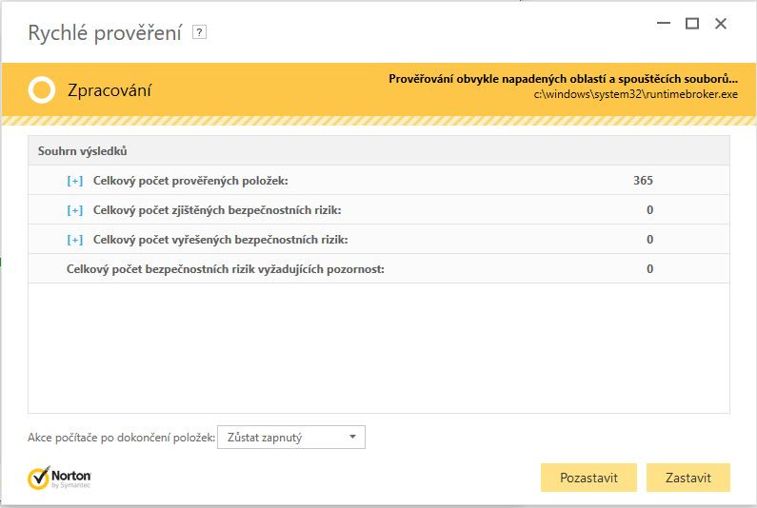Close the Rychlé prověření window
The image size is (757, 508).
(721, 23)
